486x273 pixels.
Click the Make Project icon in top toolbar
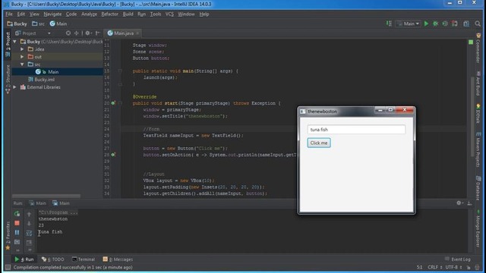click(x=389, y=24)
